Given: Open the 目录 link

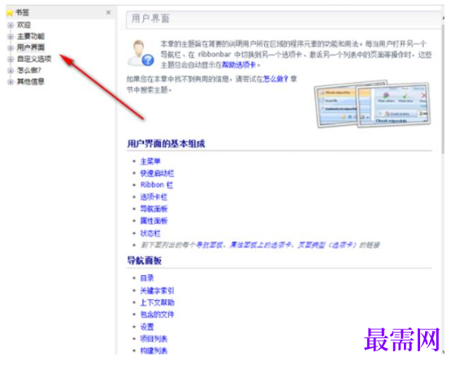Looking at the screenshot, I should click(x=147, y=278).
